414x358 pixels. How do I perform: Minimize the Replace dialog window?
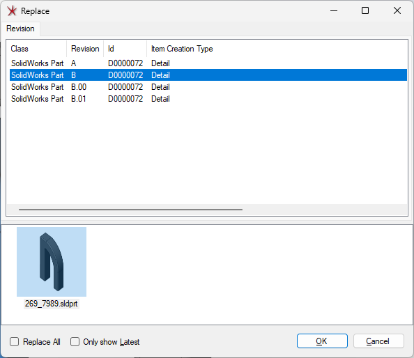coord(334,11)
